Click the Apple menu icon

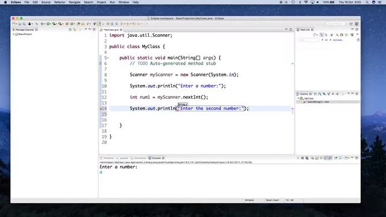[5, 2]
